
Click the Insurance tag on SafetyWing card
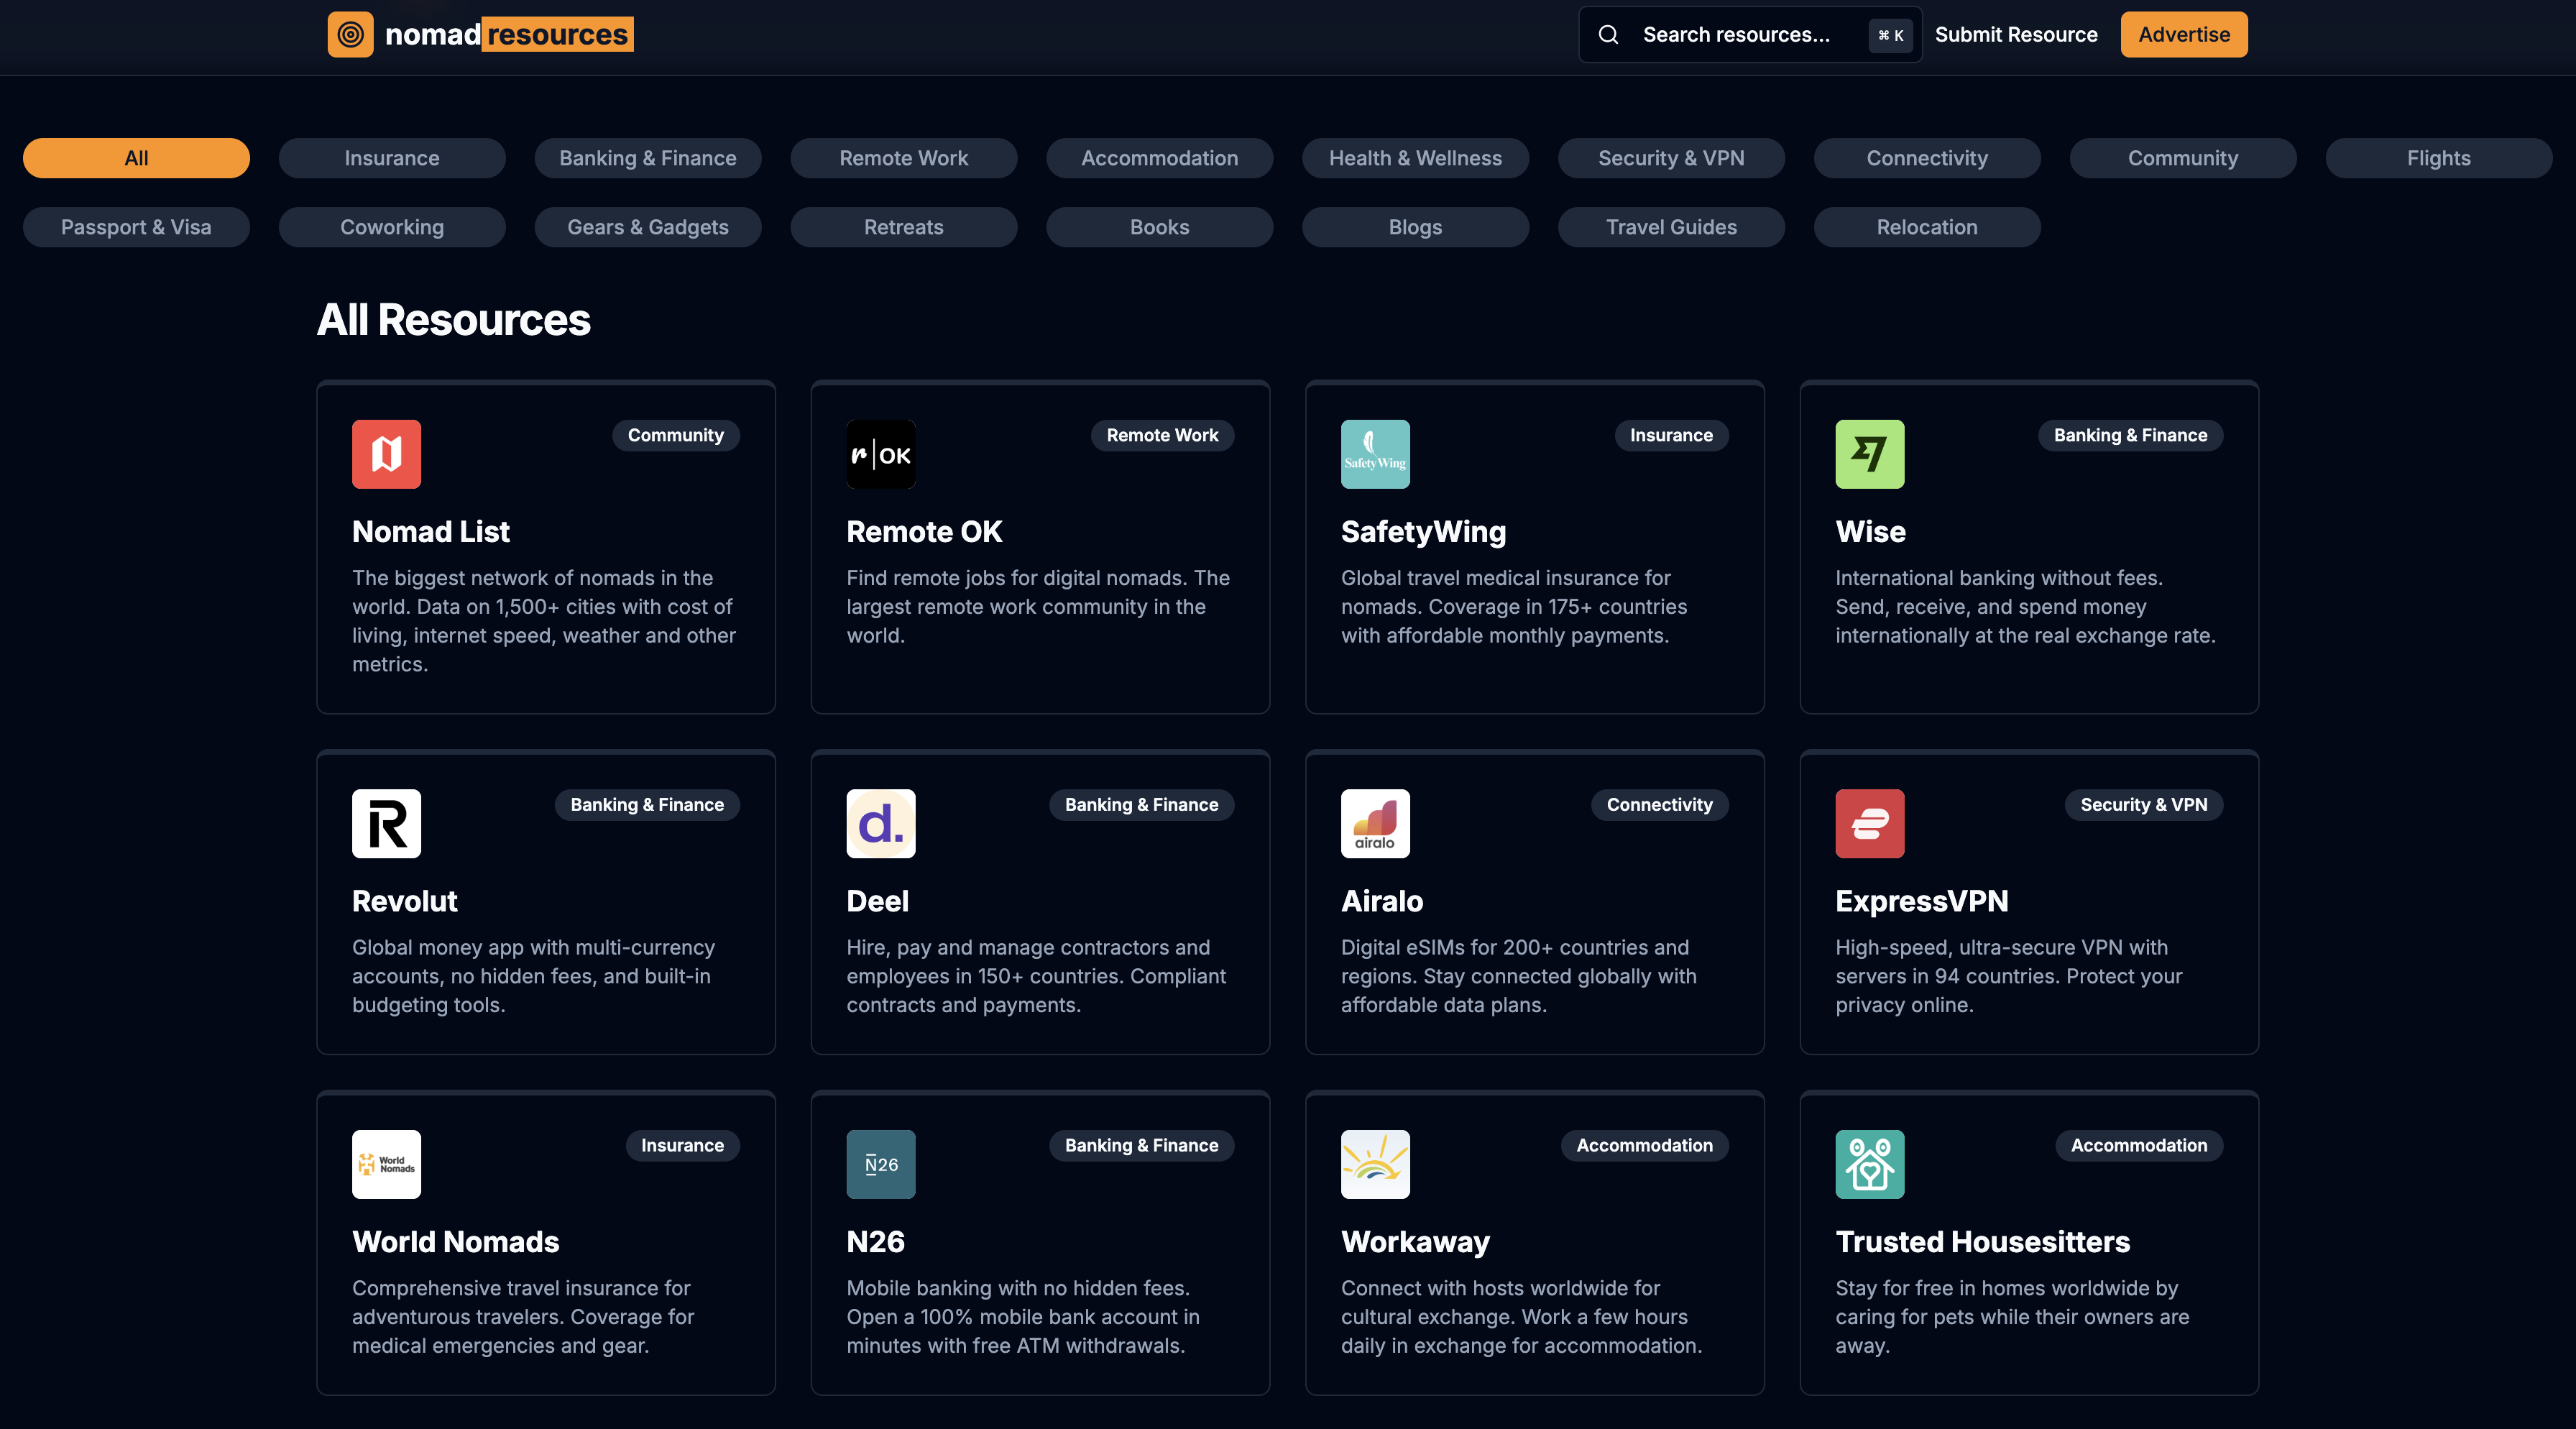point(1671,436)
